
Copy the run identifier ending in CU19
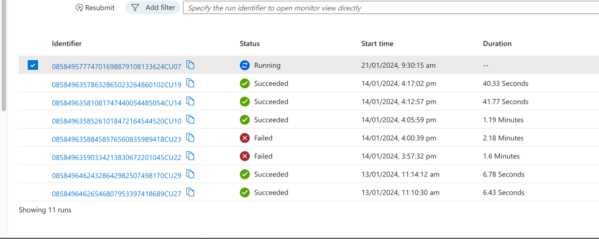tap(190, 83)
